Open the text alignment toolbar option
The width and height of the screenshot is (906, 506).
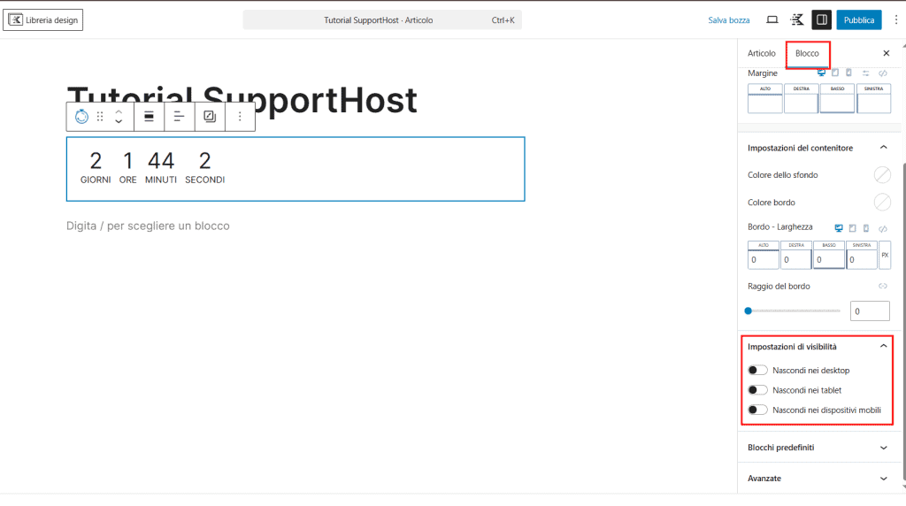179,117
